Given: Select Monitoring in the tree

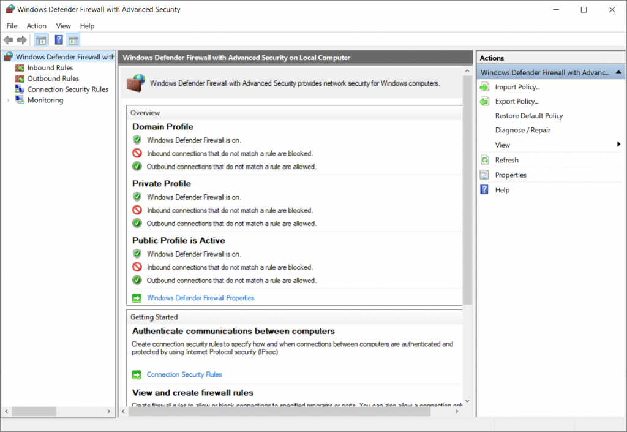Looking at the screenshot, I should pos(45,100).
